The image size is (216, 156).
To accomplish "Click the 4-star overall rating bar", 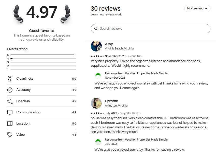I will [43, 59].
